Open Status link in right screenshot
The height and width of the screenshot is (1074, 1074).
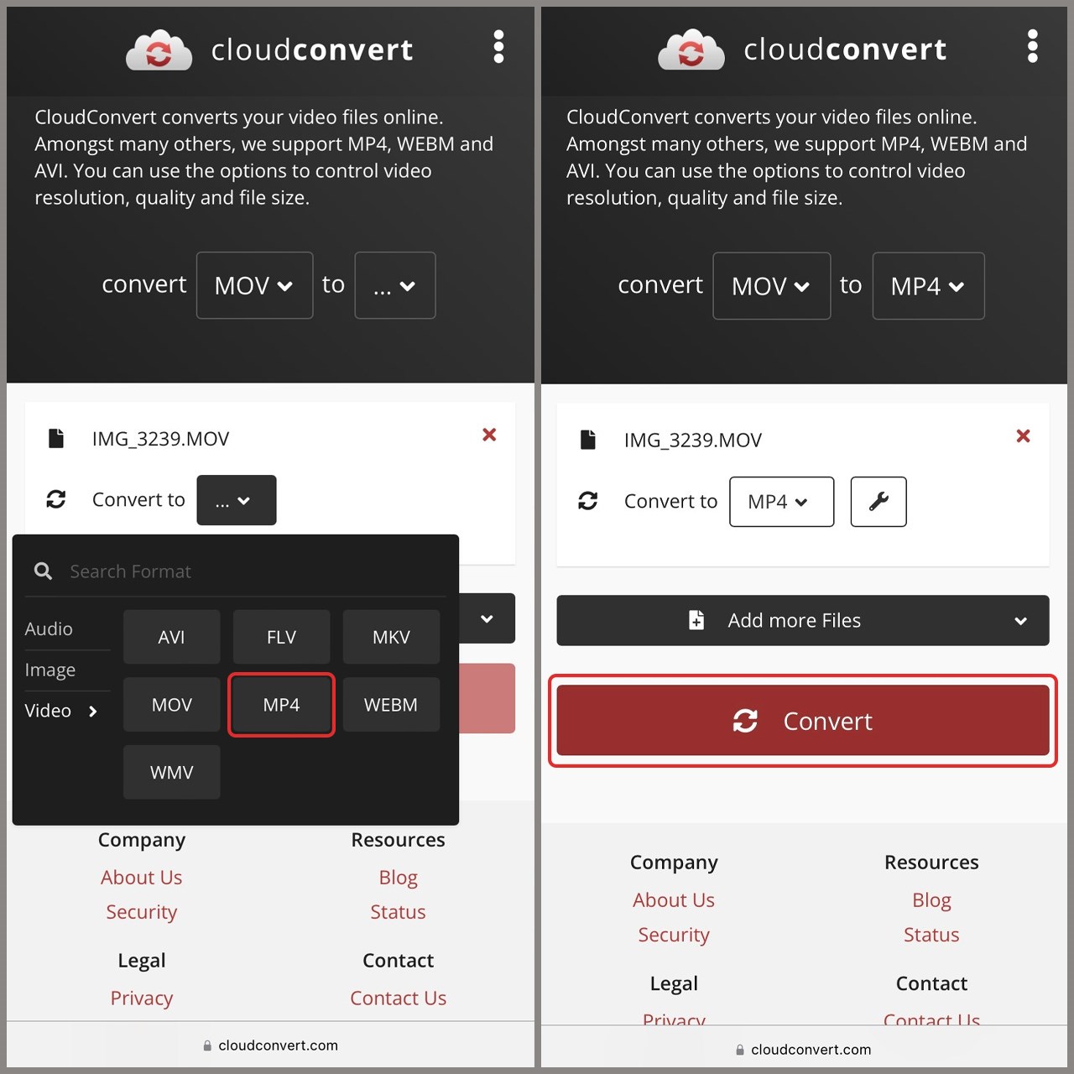tap(931, 935)
